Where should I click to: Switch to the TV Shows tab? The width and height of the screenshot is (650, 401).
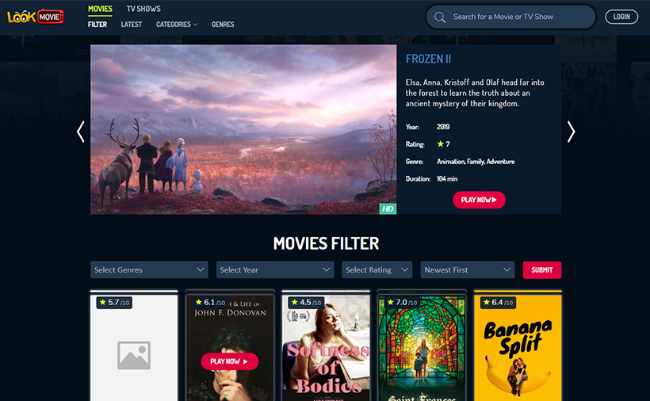[143, 9]
